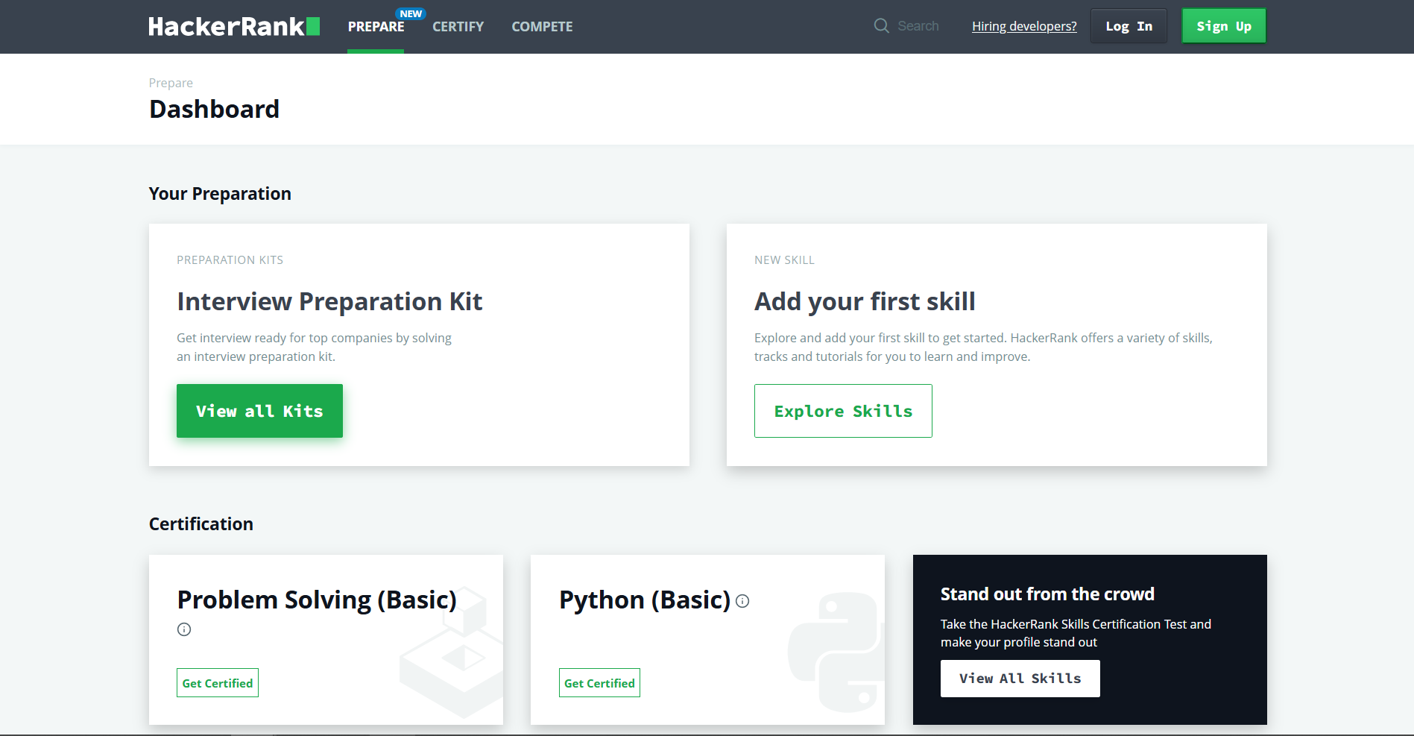Get Certified in Python (Basic)
1414x736 pixels.
pos(599,682)
